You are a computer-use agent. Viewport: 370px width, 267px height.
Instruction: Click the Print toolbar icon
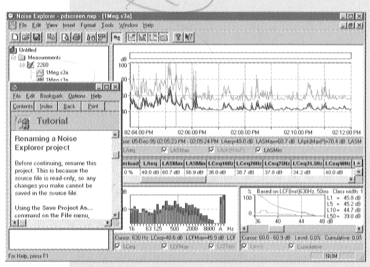77,37
